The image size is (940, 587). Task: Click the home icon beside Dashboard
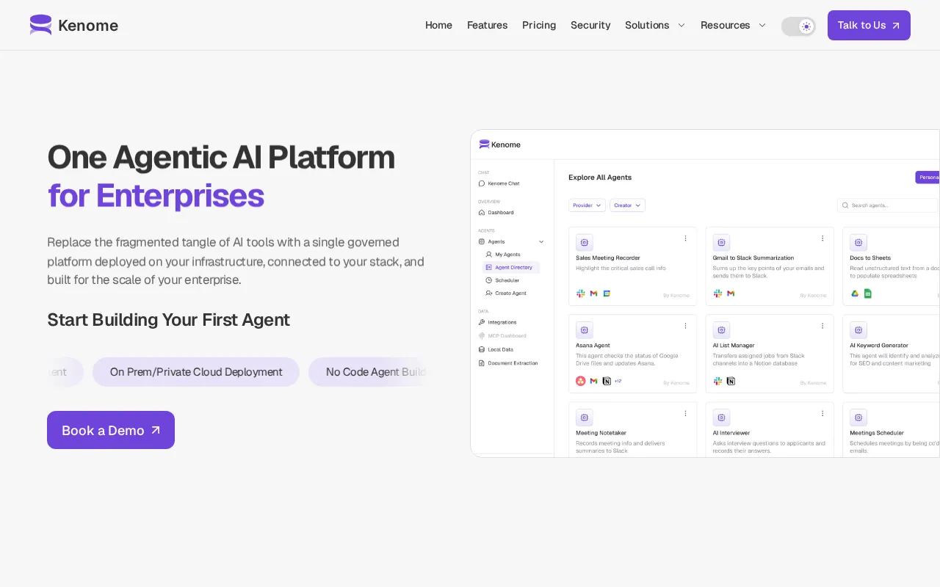tap(482, 212)
